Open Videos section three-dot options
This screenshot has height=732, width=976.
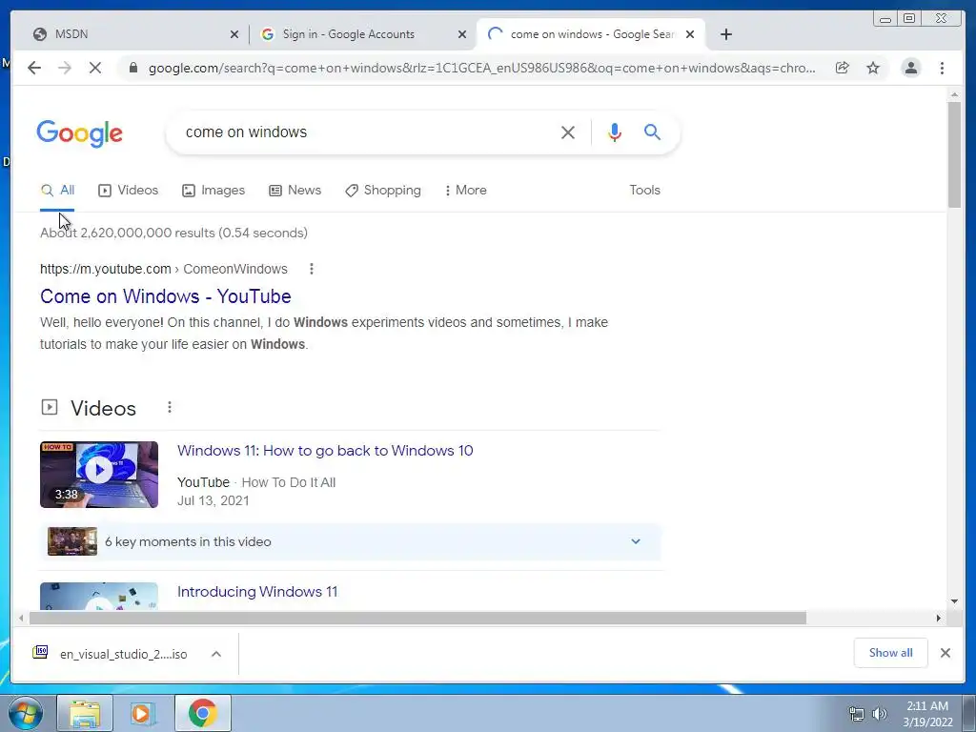(x=170, y=407)
